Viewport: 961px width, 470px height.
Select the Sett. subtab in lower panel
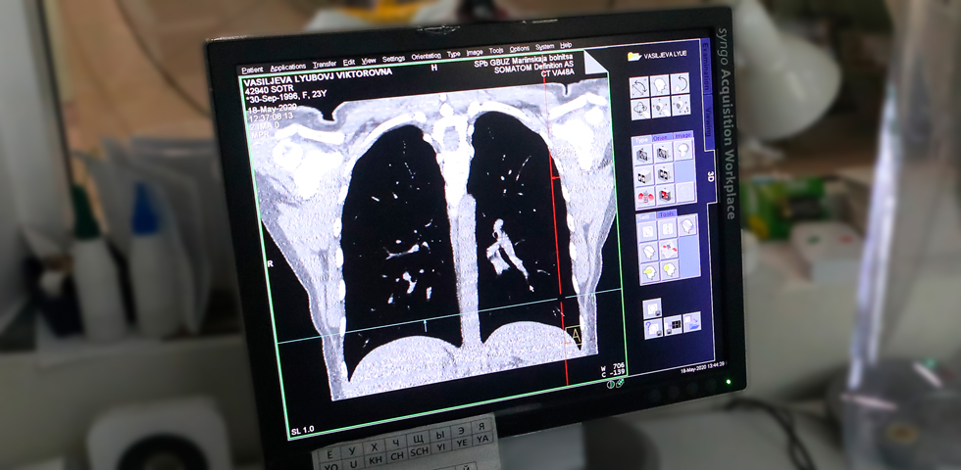(644, 217)
